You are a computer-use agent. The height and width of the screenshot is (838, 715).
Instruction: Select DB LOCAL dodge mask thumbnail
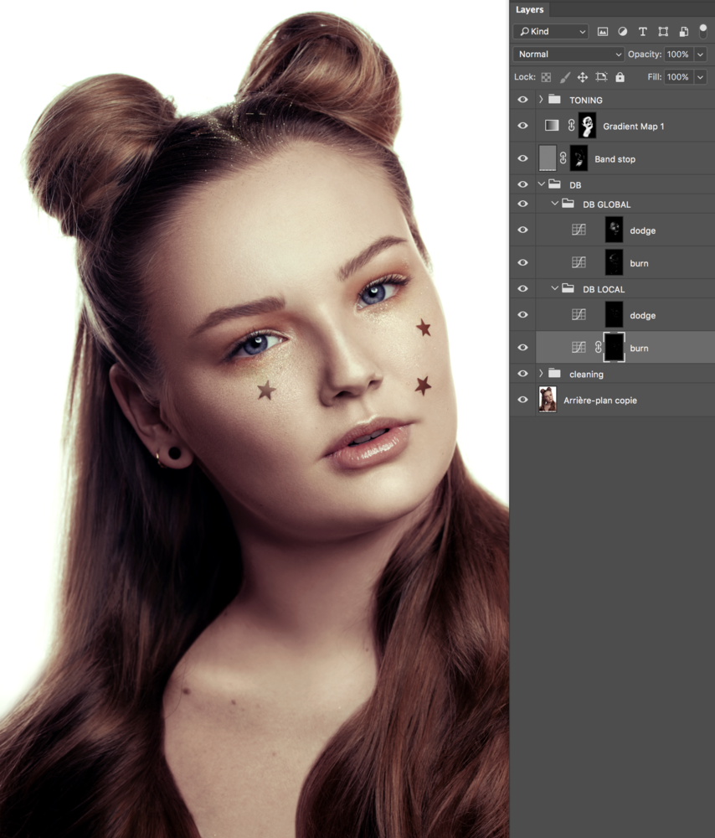point(614,315)
